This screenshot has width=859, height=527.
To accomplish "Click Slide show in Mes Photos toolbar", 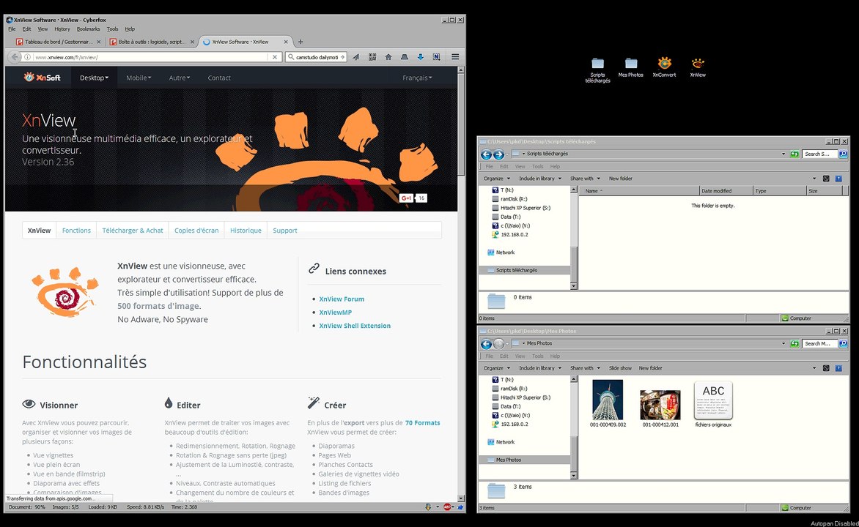I will tap(620, 368).
